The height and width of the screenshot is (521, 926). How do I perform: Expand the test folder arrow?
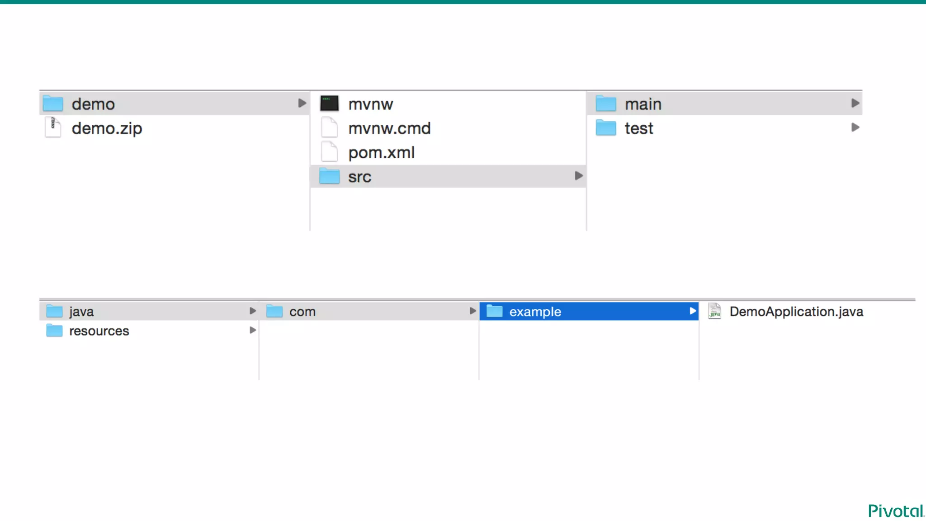click(855, 128)
